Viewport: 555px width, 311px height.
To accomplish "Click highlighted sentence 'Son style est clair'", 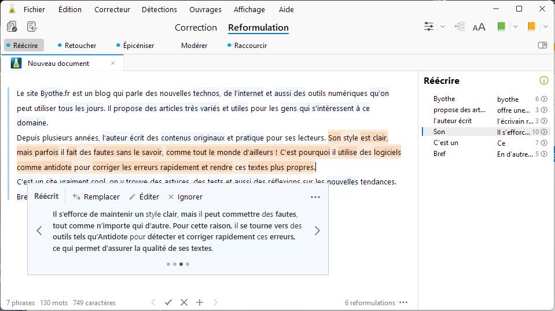I will coord(357,138).
